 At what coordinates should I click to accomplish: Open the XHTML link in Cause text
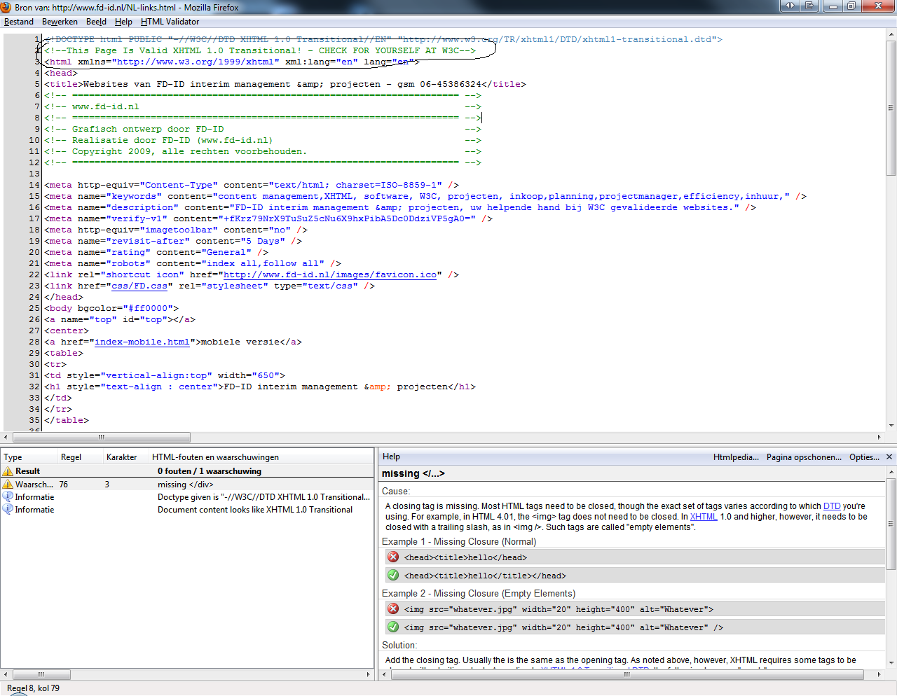coord(704,517)
